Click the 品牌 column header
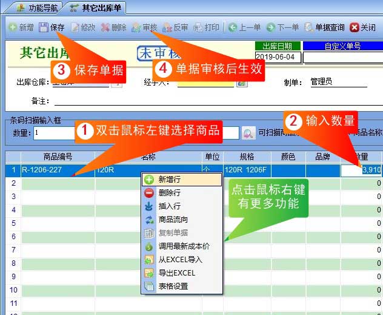The width and height of the screenshot is (383, 315). click(x=323, y=157)
